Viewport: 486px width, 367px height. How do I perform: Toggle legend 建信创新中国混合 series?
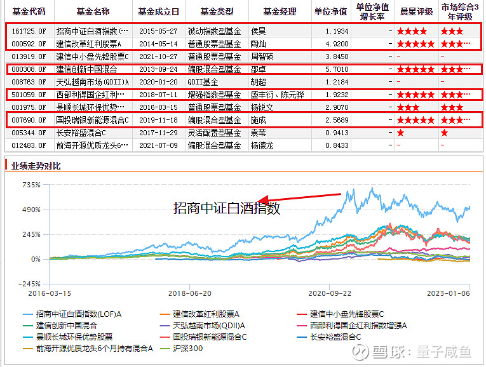[x=60, y=326]
